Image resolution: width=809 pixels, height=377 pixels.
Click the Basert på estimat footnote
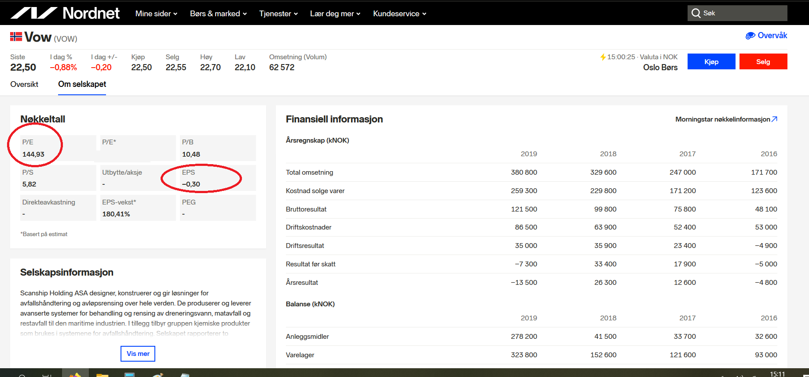(44, 234)
